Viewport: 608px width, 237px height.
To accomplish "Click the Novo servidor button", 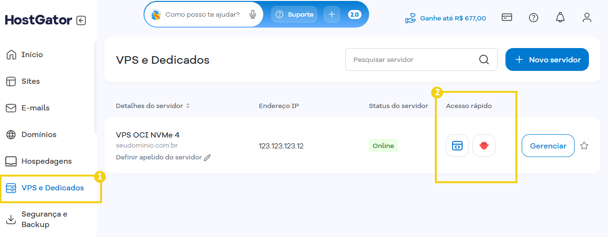I will [547, 59].
